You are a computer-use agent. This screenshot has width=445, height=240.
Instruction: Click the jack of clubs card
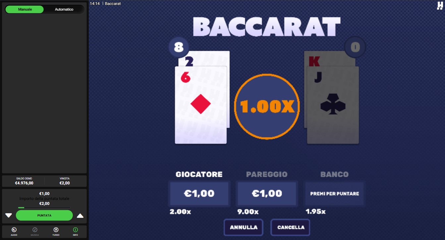tap(333, 105)
